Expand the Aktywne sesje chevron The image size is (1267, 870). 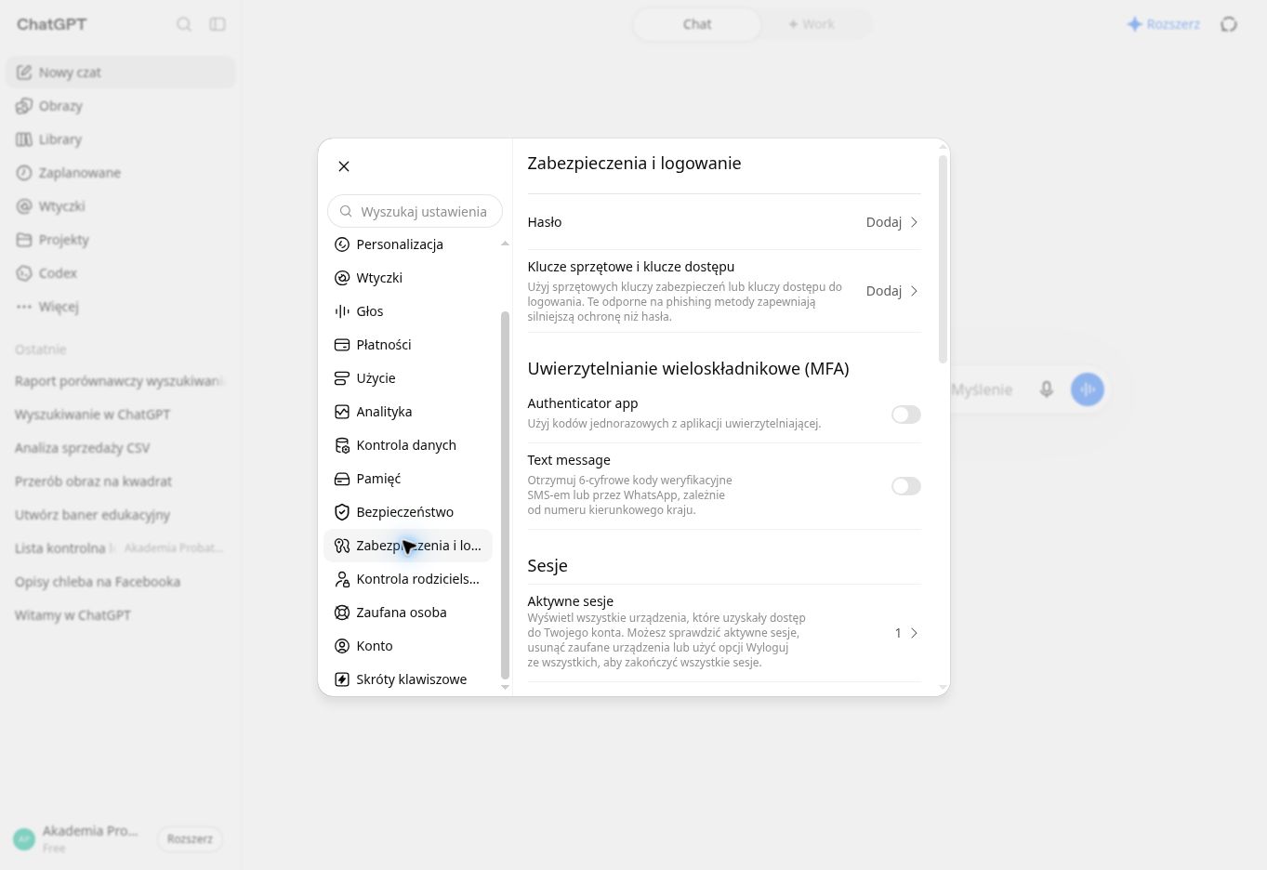pos(915,633)
